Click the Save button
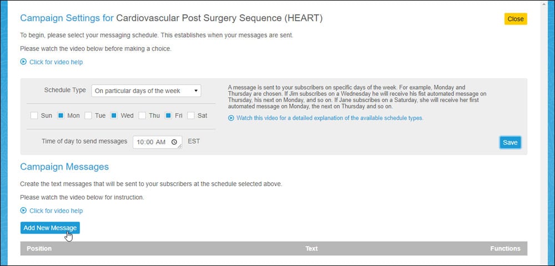The height and width of the screenshot is (266, 555). (510, 142)
